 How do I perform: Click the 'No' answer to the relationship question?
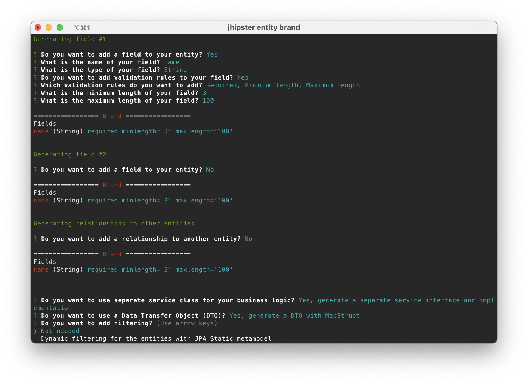click(248, 239)
